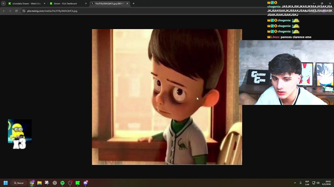The height and width of the screenshot is (187, 334).
Task: Close the Kick Dashboard tab
Action: [x=86, y=4]
